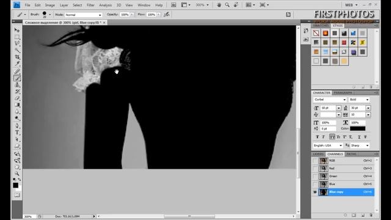Show the Green channel visibility
The height and width of the screenshot is (220, 391).
(x=315, y=177)
